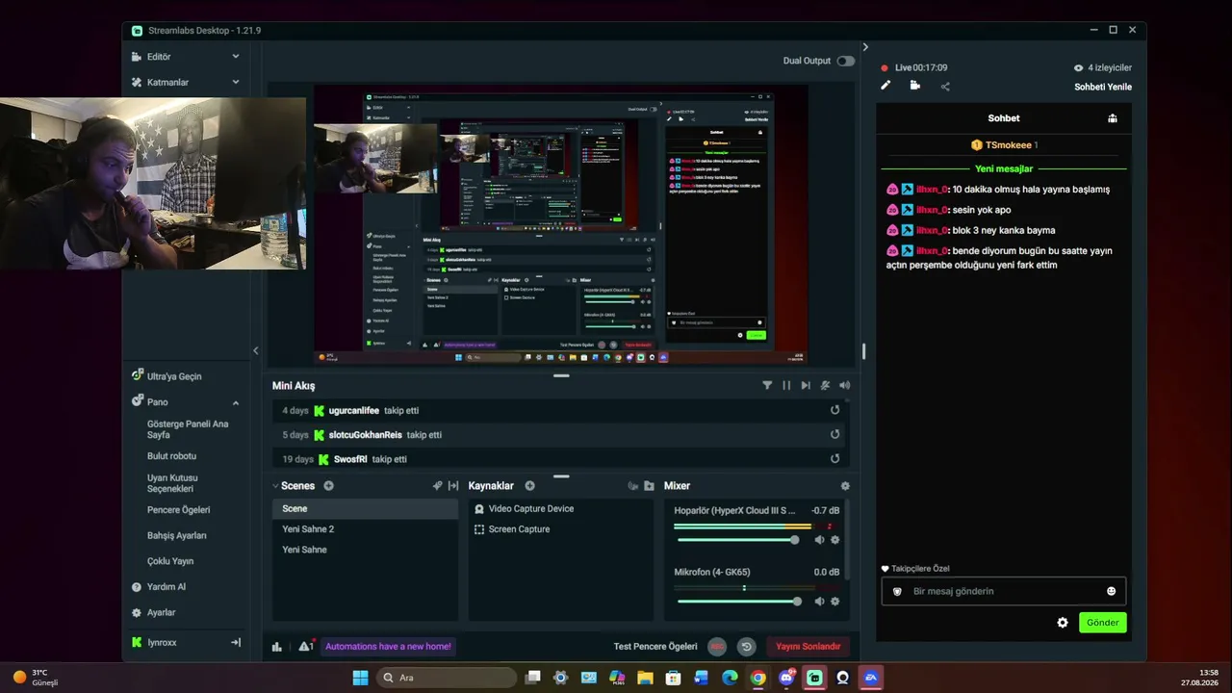The image size is (1232, 693).
Task: Skip the current alert in Mini Akış
Action: pos(806,385)
